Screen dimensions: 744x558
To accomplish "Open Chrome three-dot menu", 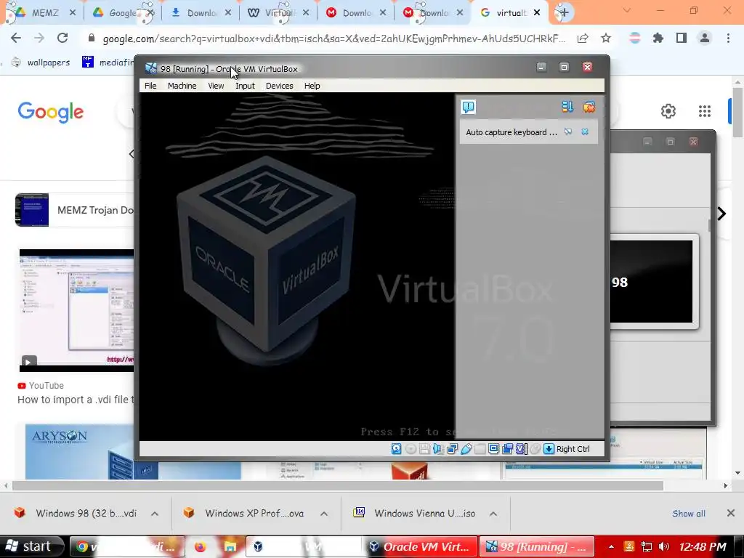I will tap(728, 39).
